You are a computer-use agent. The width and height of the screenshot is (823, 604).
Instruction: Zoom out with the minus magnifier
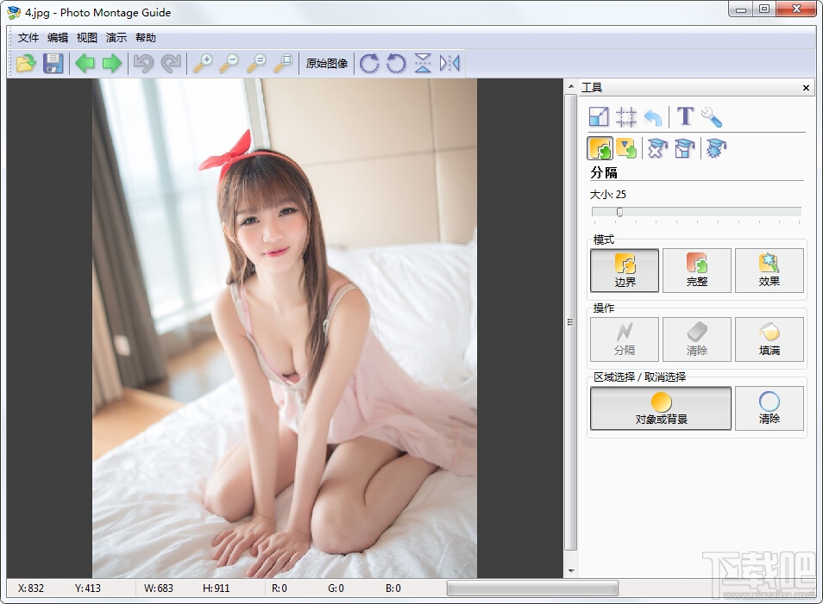pos(229,64)
